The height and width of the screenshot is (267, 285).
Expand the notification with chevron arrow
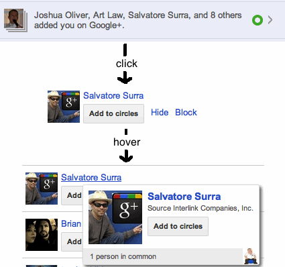click(270, 20)
